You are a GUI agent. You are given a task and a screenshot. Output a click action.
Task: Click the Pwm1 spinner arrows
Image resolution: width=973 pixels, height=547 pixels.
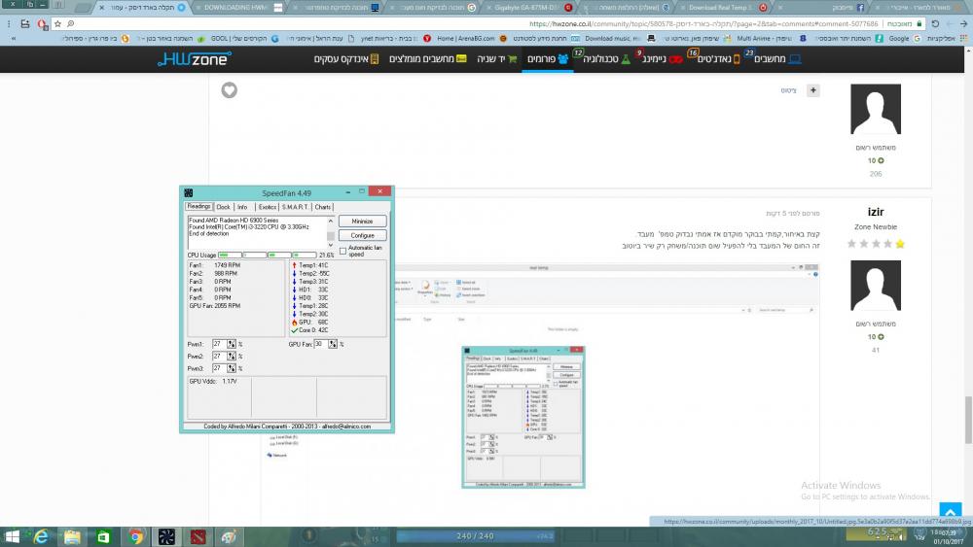(x=231, y=344)
